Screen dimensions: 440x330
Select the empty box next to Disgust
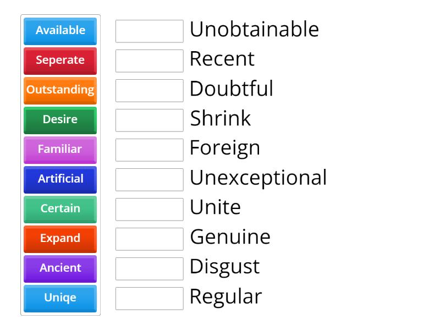coord(149,269)
